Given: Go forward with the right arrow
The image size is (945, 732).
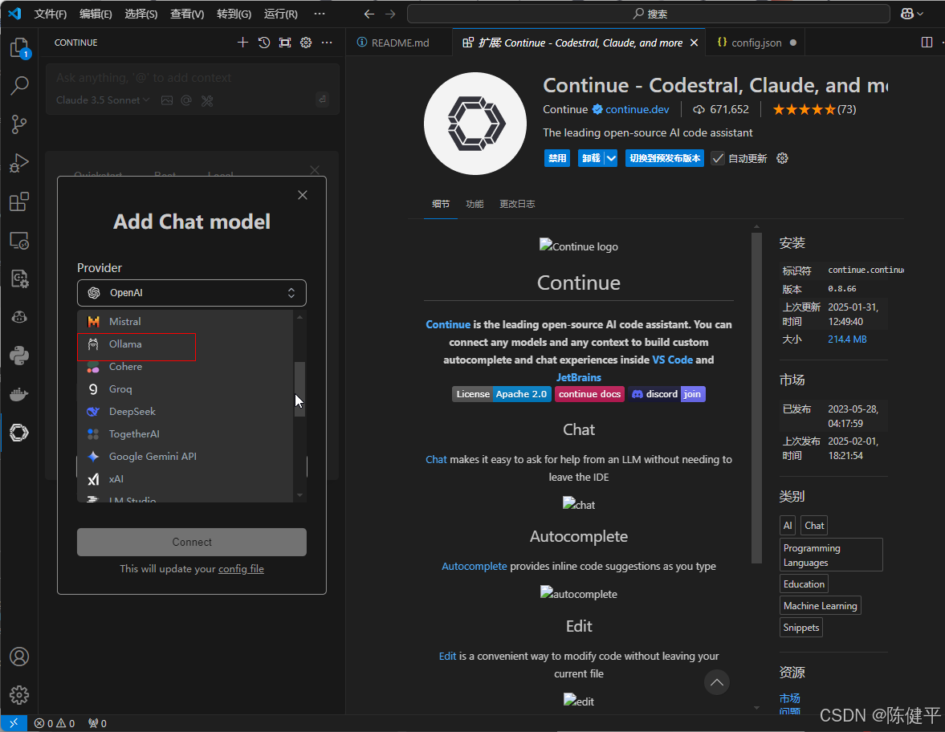Looking at the screenshot, I should coord(390,14).
